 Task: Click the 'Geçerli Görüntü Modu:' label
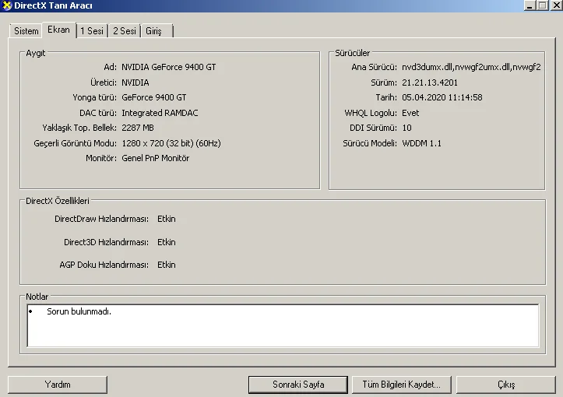click(75, 143)
